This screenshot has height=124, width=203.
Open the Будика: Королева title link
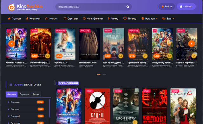(187, 63)
